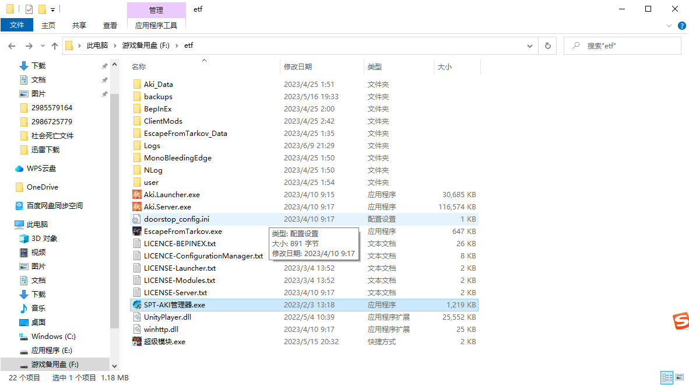Select the EscapeFromTarkov_Data folder name
Screen dimensions: 689x385
(x=185, y=134)
